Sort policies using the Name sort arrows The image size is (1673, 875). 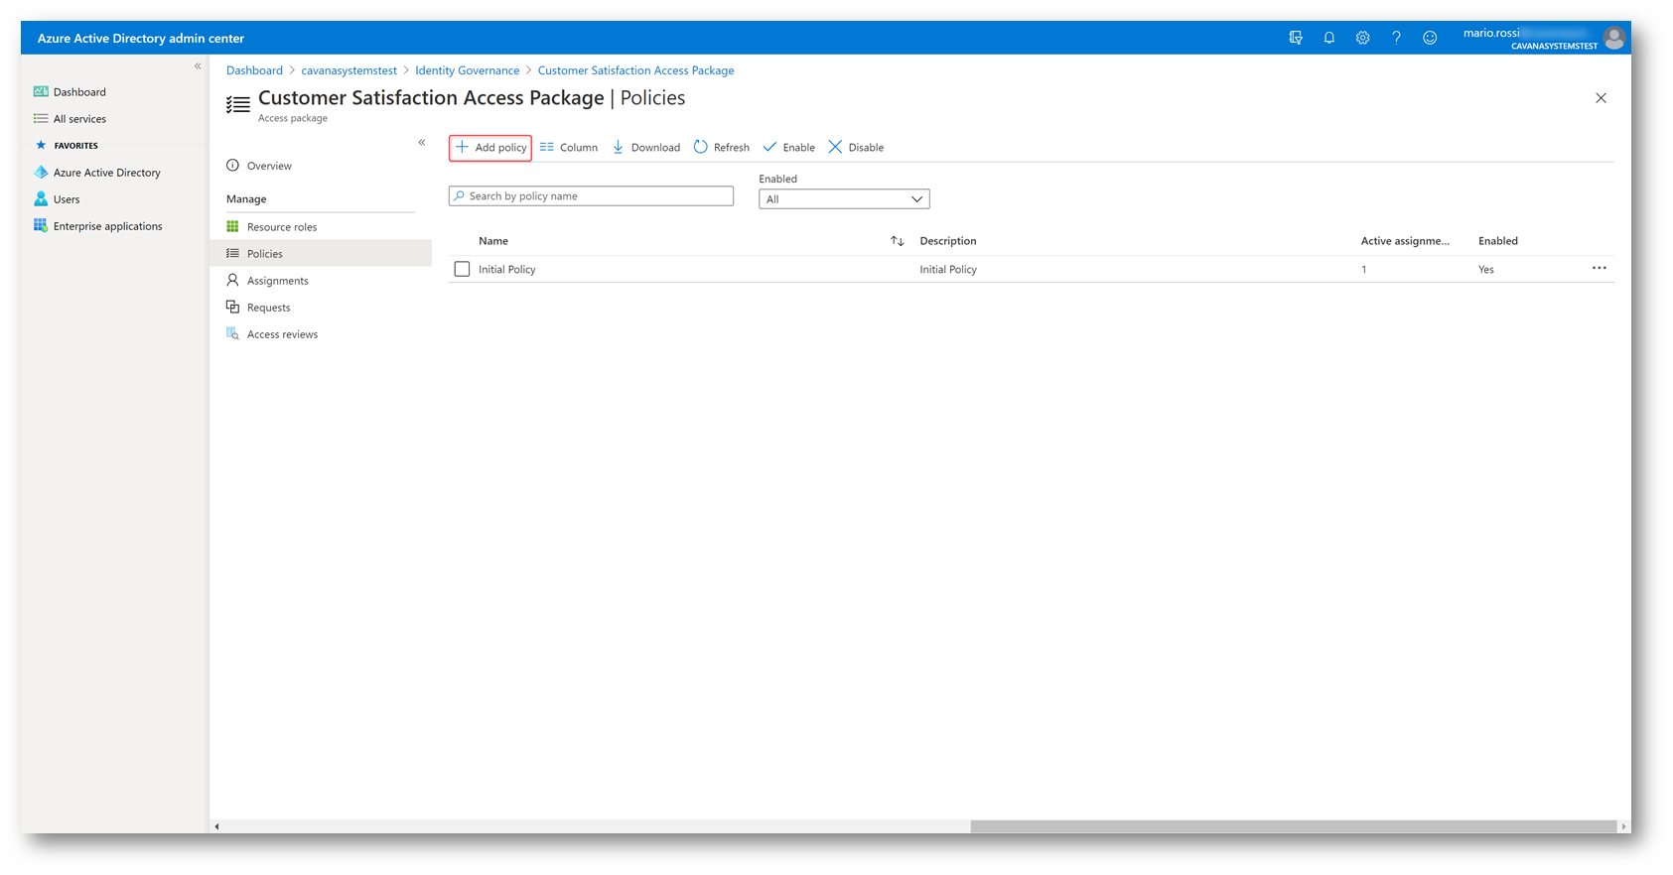pyautogui.click(x=898, y=241)
